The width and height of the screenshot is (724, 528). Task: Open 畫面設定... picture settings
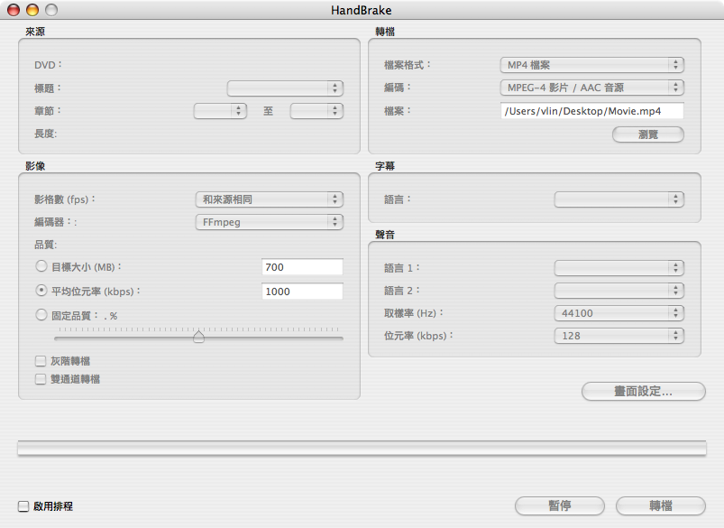tap(643, 391)
